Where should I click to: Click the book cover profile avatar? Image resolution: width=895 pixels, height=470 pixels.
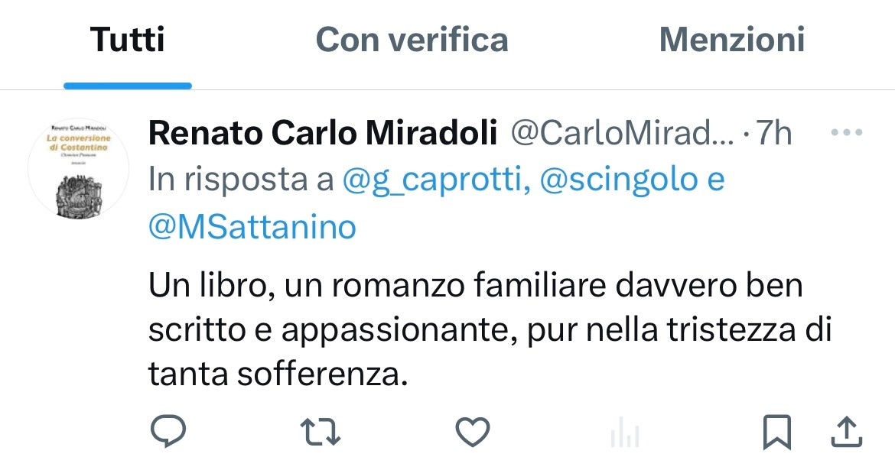77,170
